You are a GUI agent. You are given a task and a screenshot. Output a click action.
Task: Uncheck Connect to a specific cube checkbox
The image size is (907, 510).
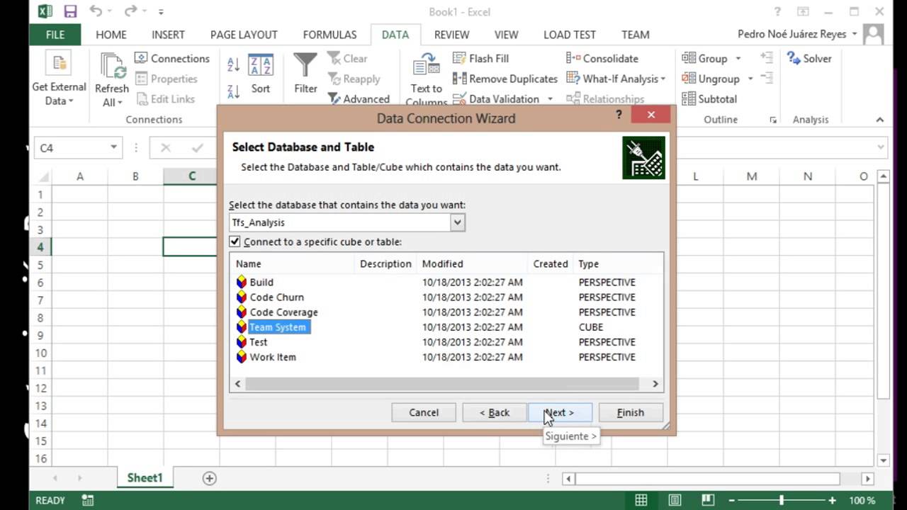click(x=235, y=242)
